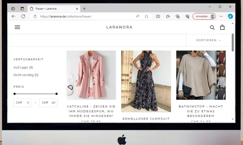This screenshot has width=243, height=145.
Task: Toggle the split screen icon
Action: [x=158, y=16]
